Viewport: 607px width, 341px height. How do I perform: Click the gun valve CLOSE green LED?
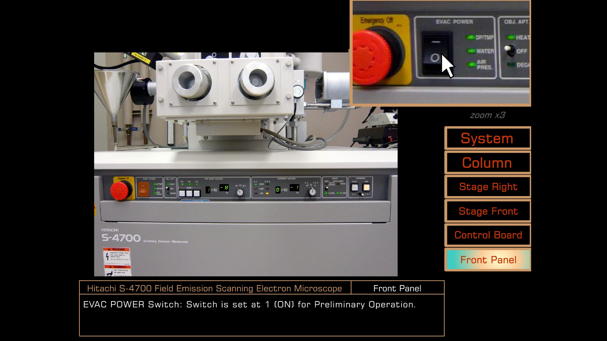pyautogui.click(x=326, y=193)
